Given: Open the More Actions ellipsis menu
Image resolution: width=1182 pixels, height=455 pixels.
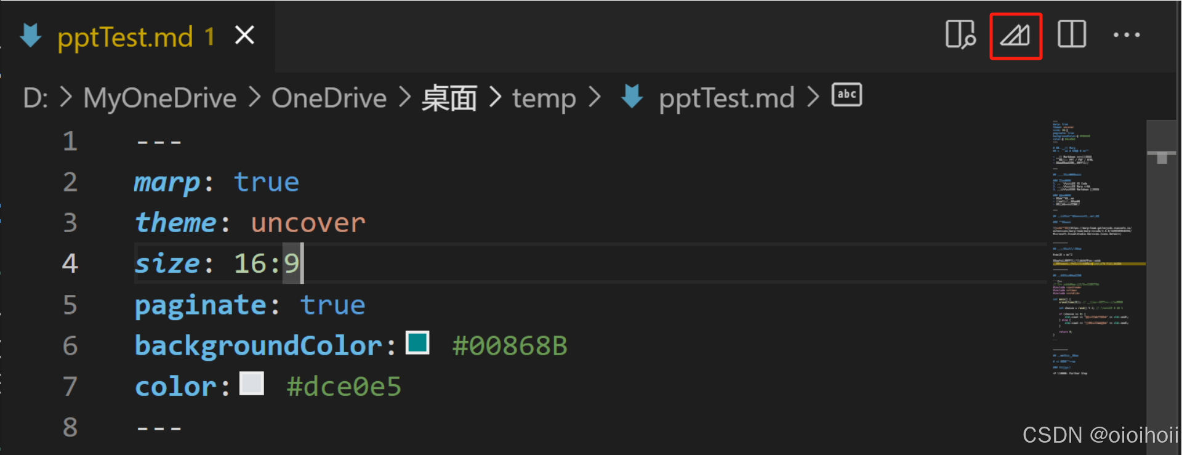Looking at the screenshot, I should point(1126,35).
